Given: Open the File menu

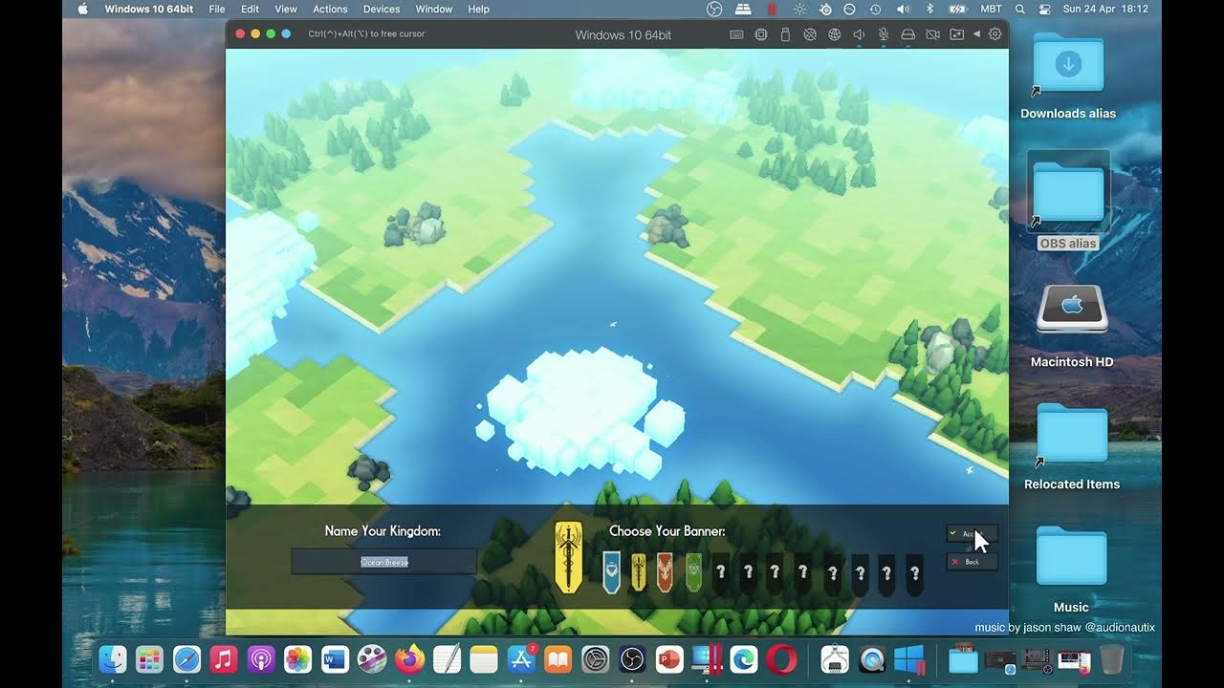Looking at the screenshot, I should (x=217, y=9).
